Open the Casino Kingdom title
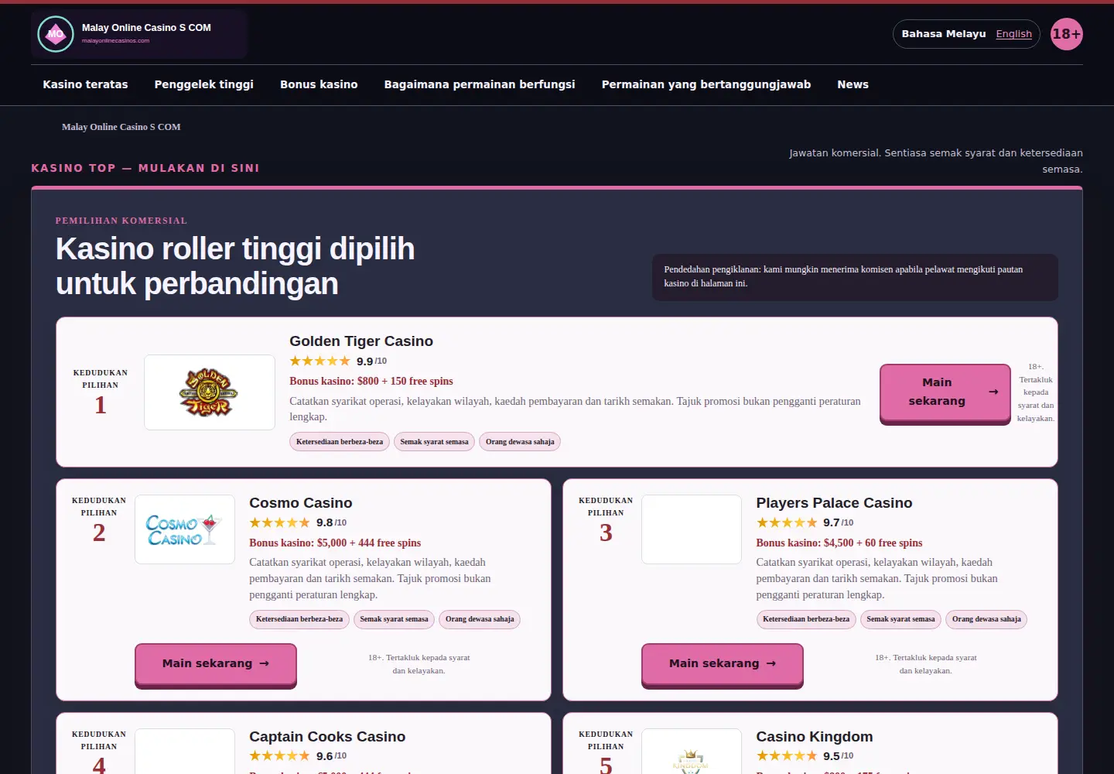1114x774 pixels. [x=815, y=737]
